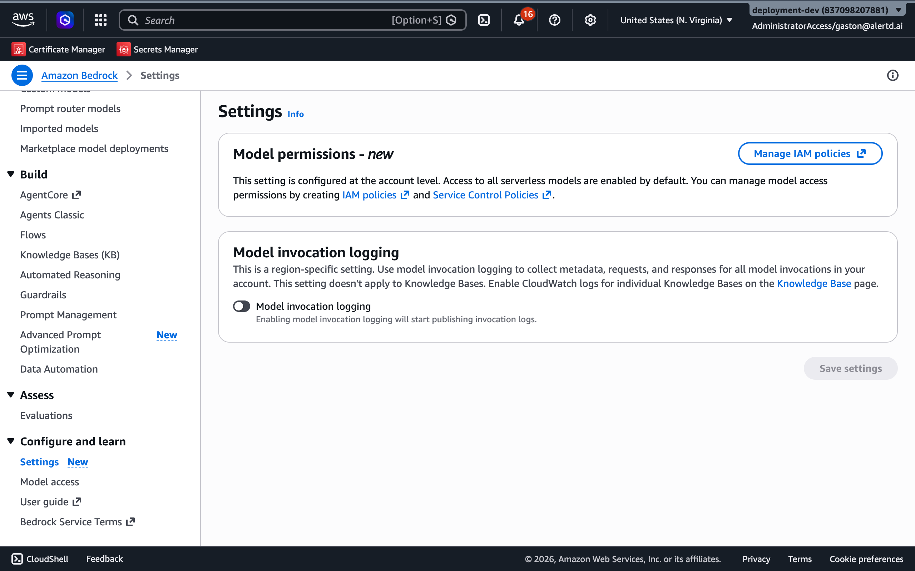The height and width of the screenshot is (571, 915).
Task: Click the 'Settings' breadcrumb text
Action: pos(160,76)
